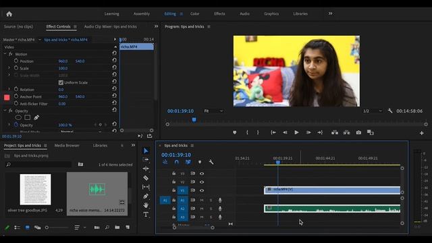Open playback resolution 1/2 dropdown
Image resolution: width=432 pixels, height=243 pixels.
click(373, 111)
